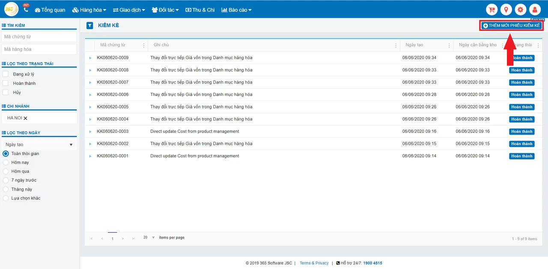Viewport: 548px width, 269px height.
Task: Click created date 06/06/2020 09:28
Action: click(419, 95)
